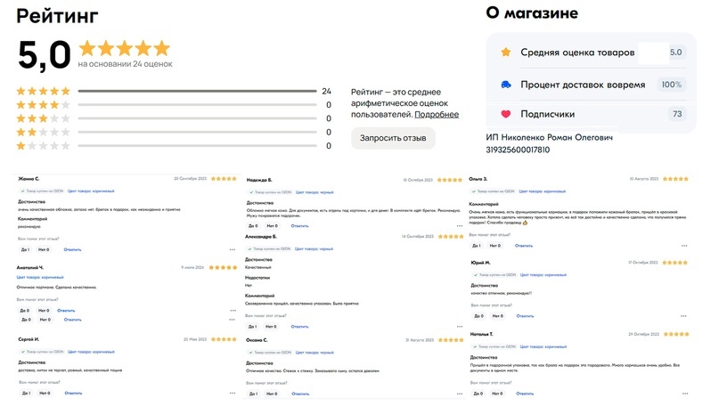Click the 24-ratings progress bar
Image resolution: width=719 pixels, height=406 pixels.
197,91
